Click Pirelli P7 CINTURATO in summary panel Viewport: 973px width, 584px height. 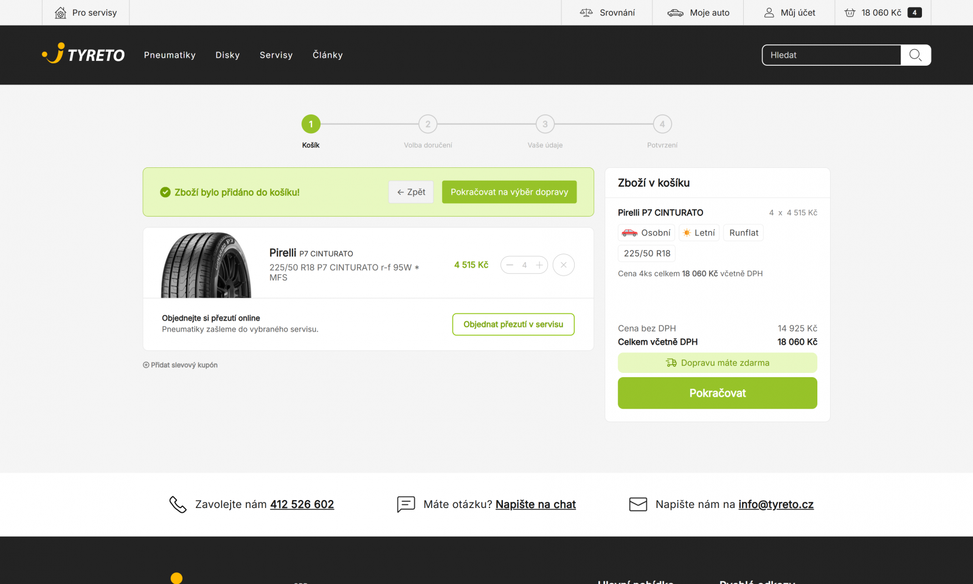pos(660,212)
